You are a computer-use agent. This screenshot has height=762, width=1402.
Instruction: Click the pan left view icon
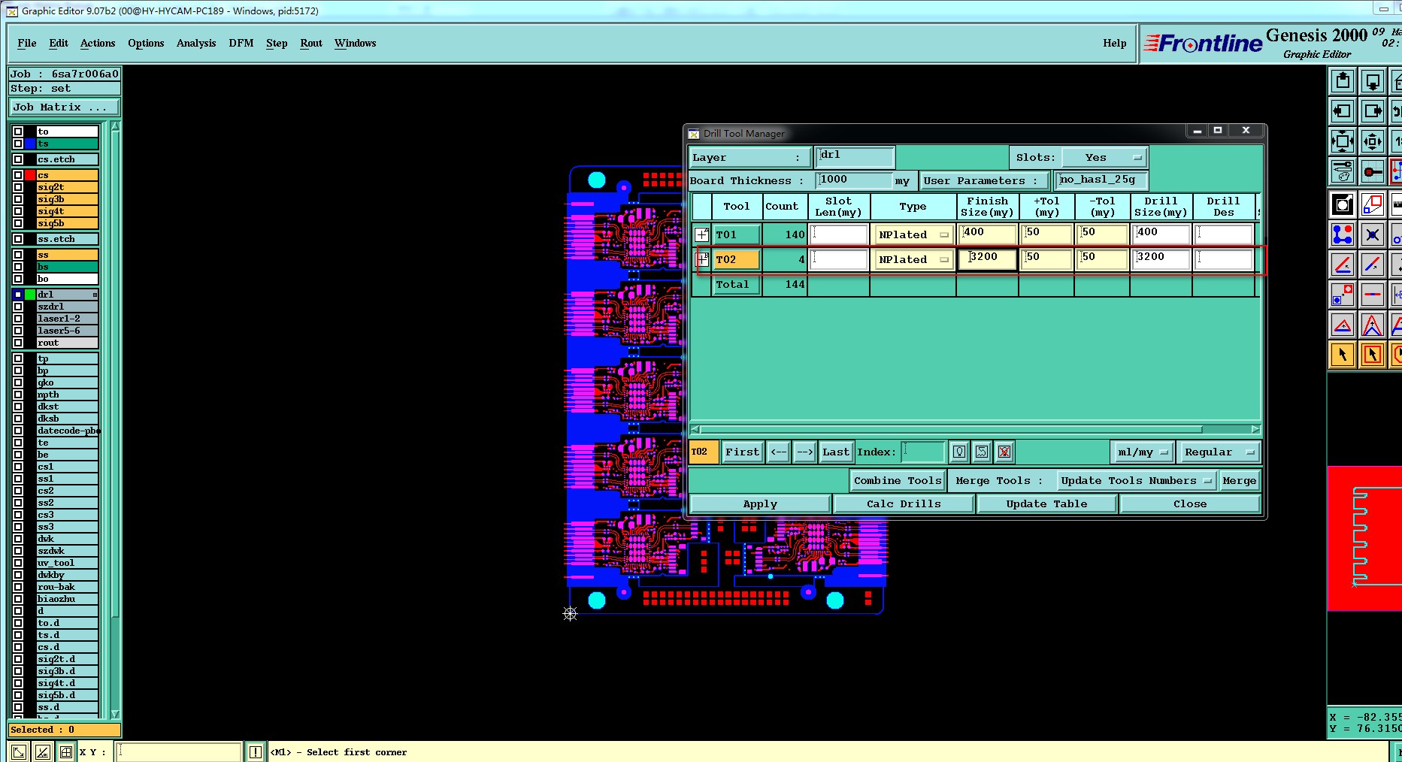(x=1343, y=111)
